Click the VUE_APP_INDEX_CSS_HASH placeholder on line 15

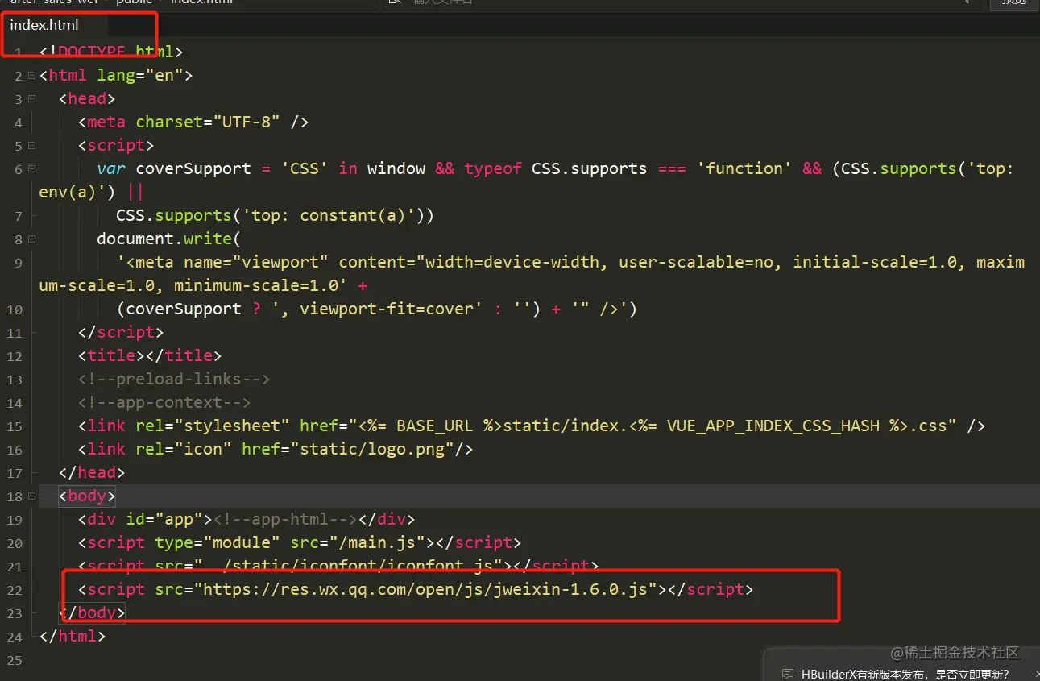(773, 426)
